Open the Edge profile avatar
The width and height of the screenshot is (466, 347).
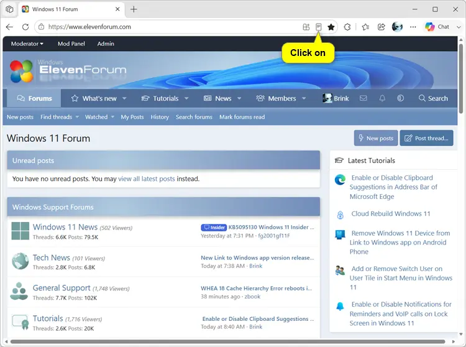(397, 27)
